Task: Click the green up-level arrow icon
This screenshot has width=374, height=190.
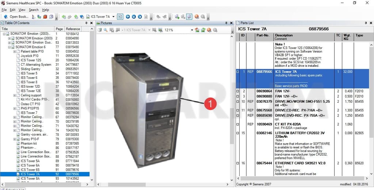Action: tap(76, 17)
